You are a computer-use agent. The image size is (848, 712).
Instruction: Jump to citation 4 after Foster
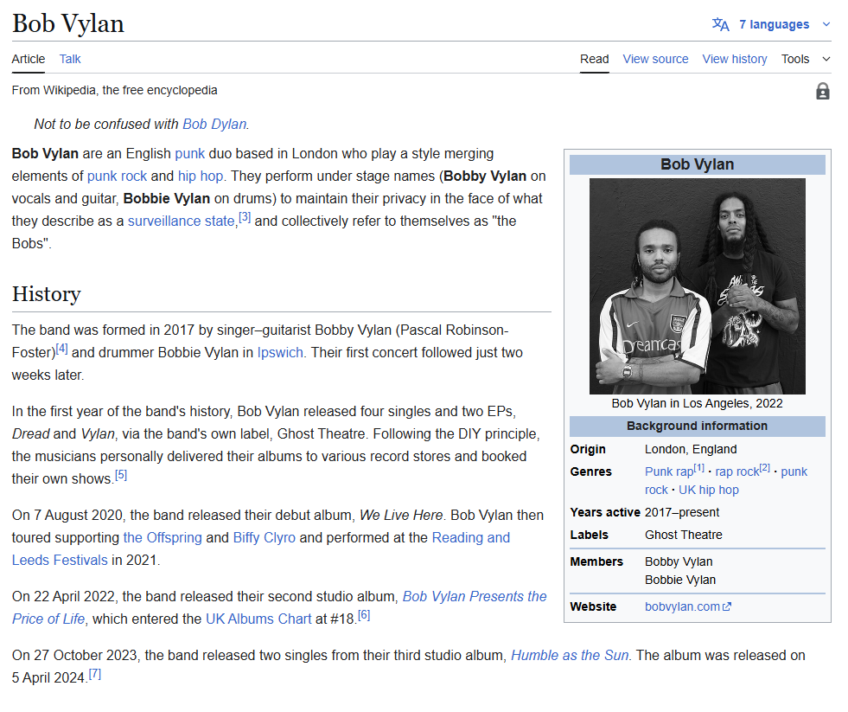point(62,349)
